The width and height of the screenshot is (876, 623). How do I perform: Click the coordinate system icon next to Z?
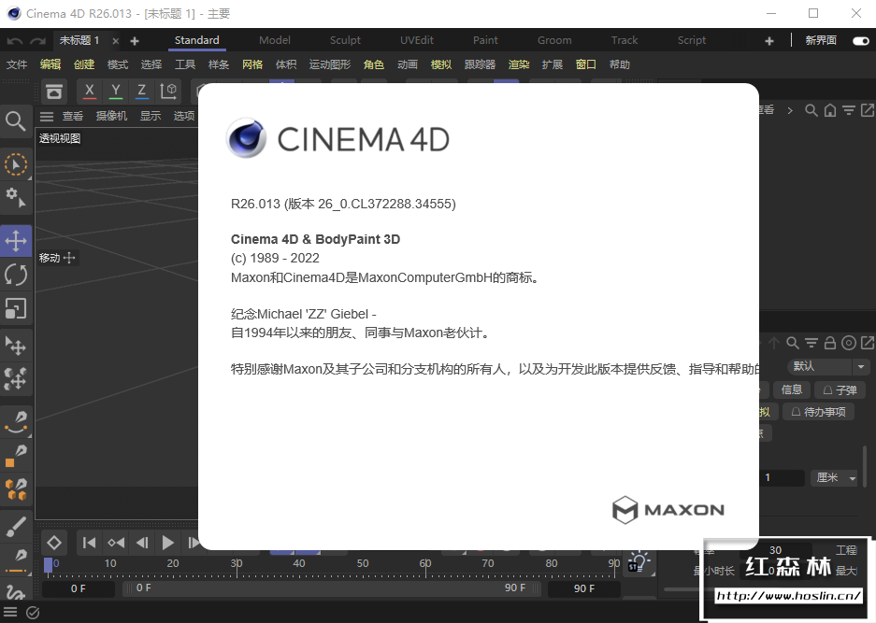click(168, 91)
